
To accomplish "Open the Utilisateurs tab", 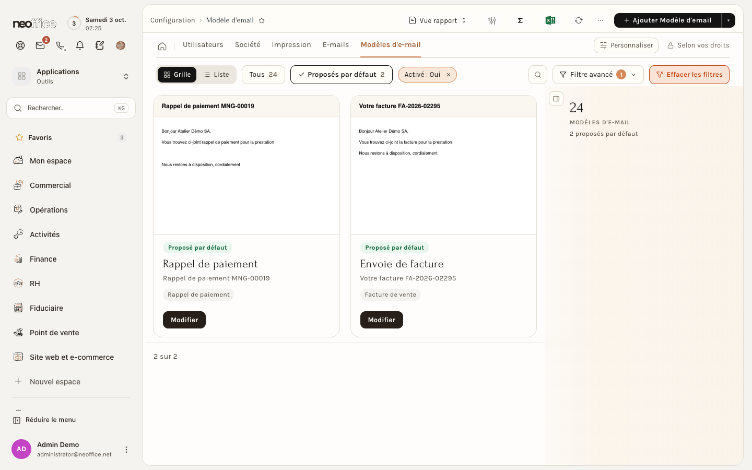I will 203,45.
